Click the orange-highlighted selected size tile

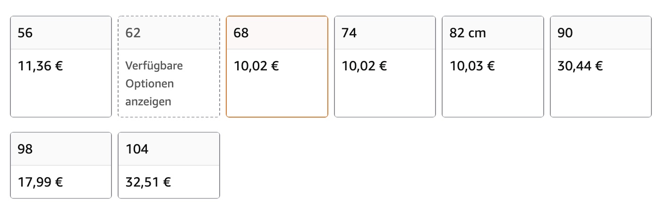(x=277, y=67)
